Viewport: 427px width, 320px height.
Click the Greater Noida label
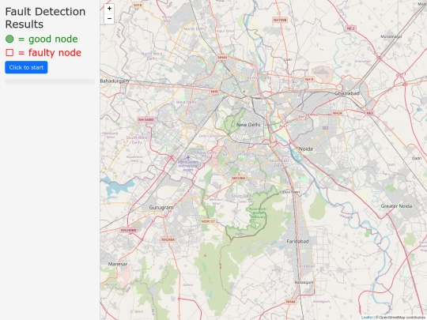pyautogui.click(x=396, y=206)
